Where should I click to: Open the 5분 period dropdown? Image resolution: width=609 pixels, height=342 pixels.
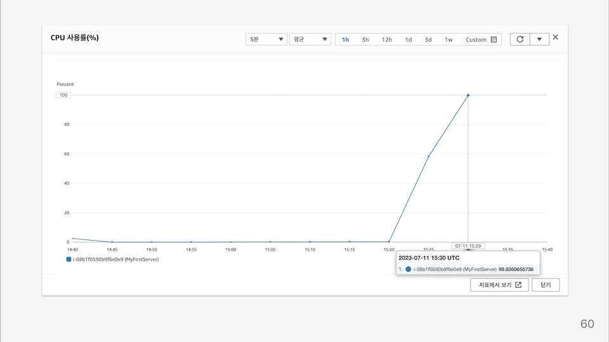pyautogui.click(x=266, y=39)
